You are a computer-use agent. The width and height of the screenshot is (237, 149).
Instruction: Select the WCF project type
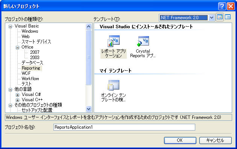coord(26,73)
